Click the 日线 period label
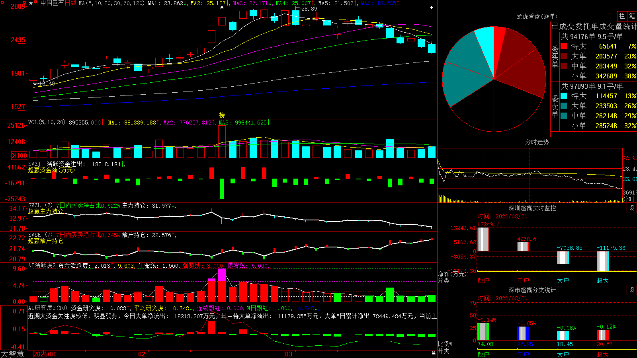This screenshot has height=358, width=637. coord(70,3)
